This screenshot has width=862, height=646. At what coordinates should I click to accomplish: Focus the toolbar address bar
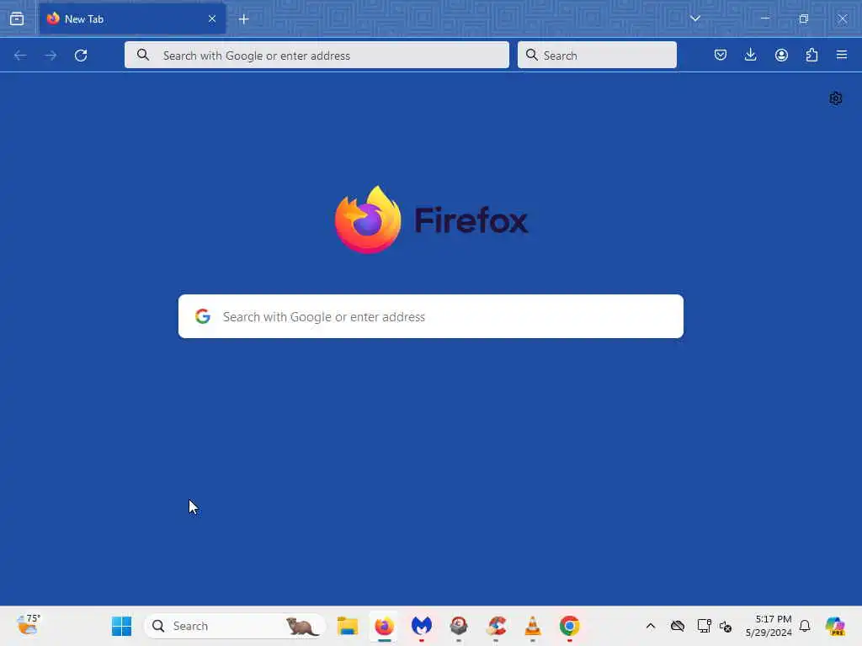(317, 55)
